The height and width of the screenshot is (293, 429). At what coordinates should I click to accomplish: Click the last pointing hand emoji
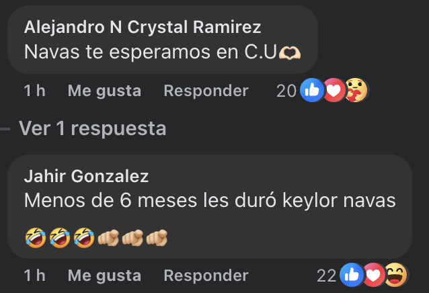[x=157, y=238]
